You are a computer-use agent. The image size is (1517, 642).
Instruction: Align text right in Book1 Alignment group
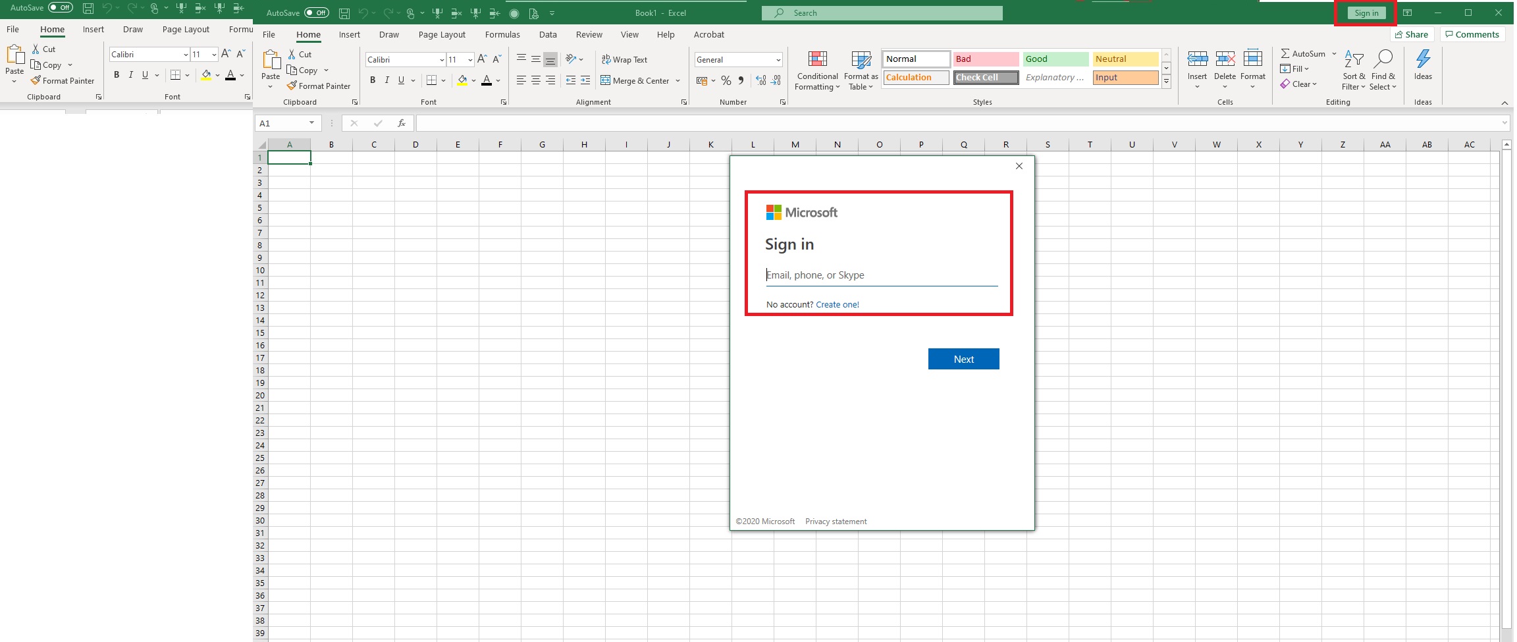coord(550,80)
